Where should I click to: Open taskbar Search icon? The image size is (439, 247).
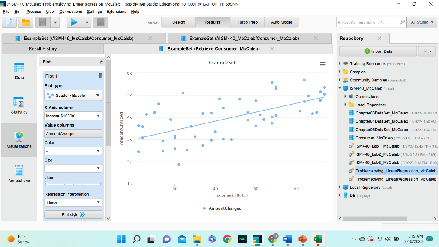point(137,239)
